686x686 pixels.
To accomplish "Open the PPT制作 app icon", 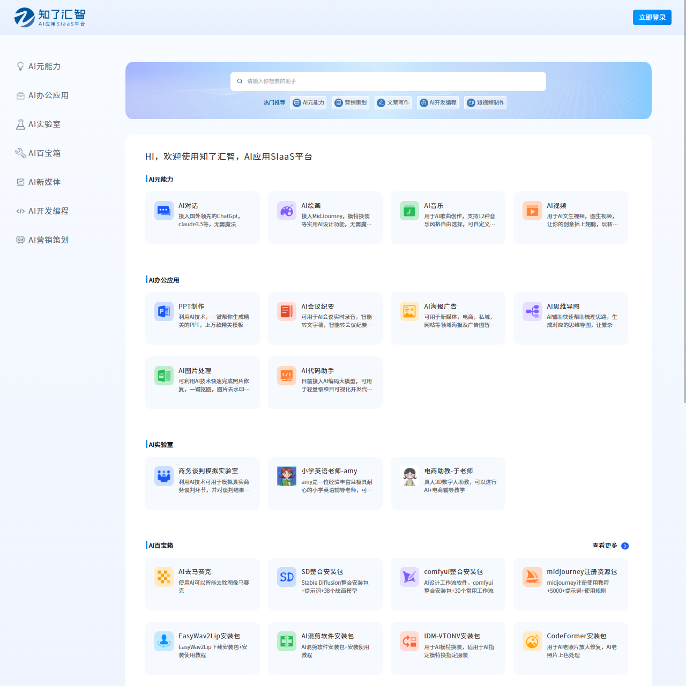I will [x=163, y=311].
